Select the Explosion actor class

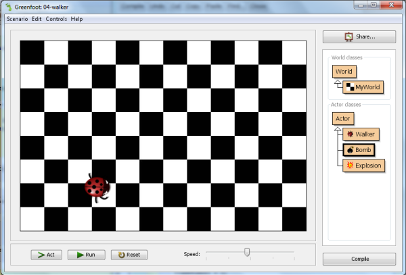[x=364, y=166]
